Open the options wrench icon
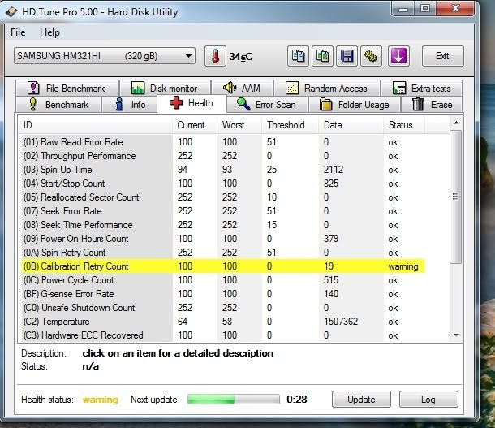This screenshot has height=428, width=495. (x=372, y=56)
